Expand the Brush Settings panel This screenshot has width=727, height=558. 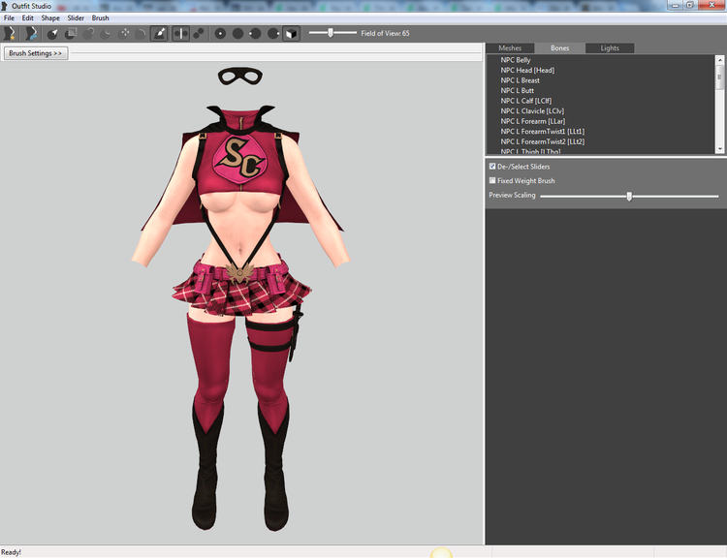(36, 53)
